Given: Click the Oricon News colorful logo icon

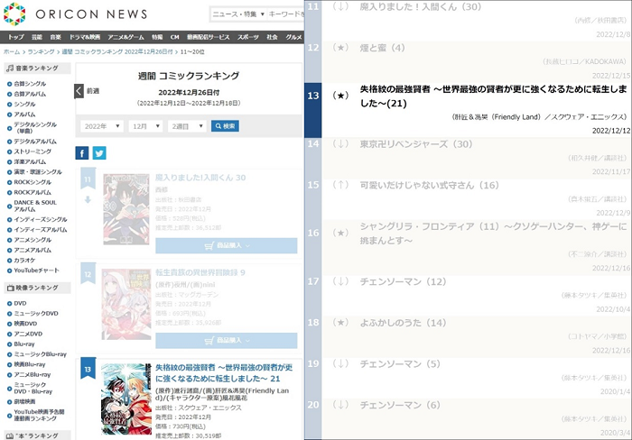Looking at the screenshot, I should [x=14, y=14].
